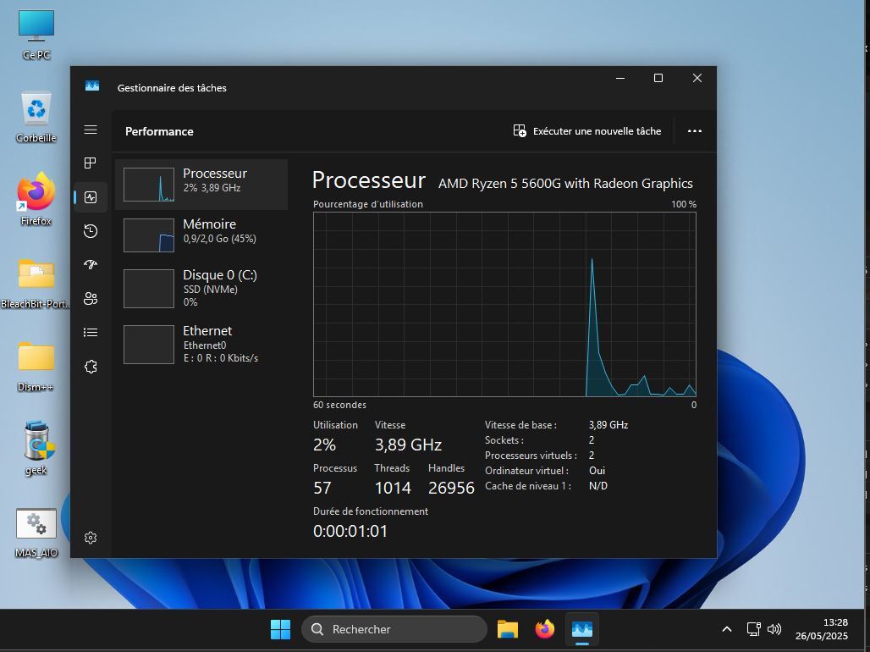
Task: Click the CPU usage graph
Action: [x=504, y=304]
